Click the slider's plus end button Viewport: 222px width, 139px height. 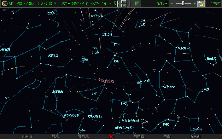click(194, 4)
